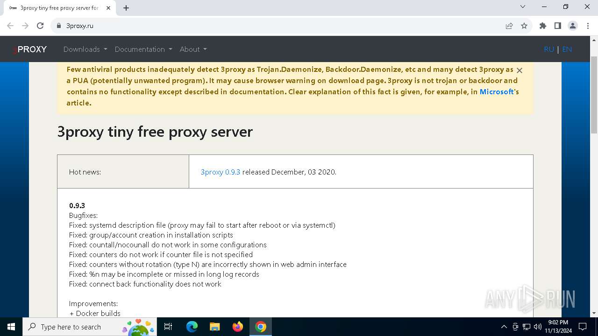Screen dimensions: 598x336
Task: Dismiss the antivirus warning banner
Action: (519, 70)
